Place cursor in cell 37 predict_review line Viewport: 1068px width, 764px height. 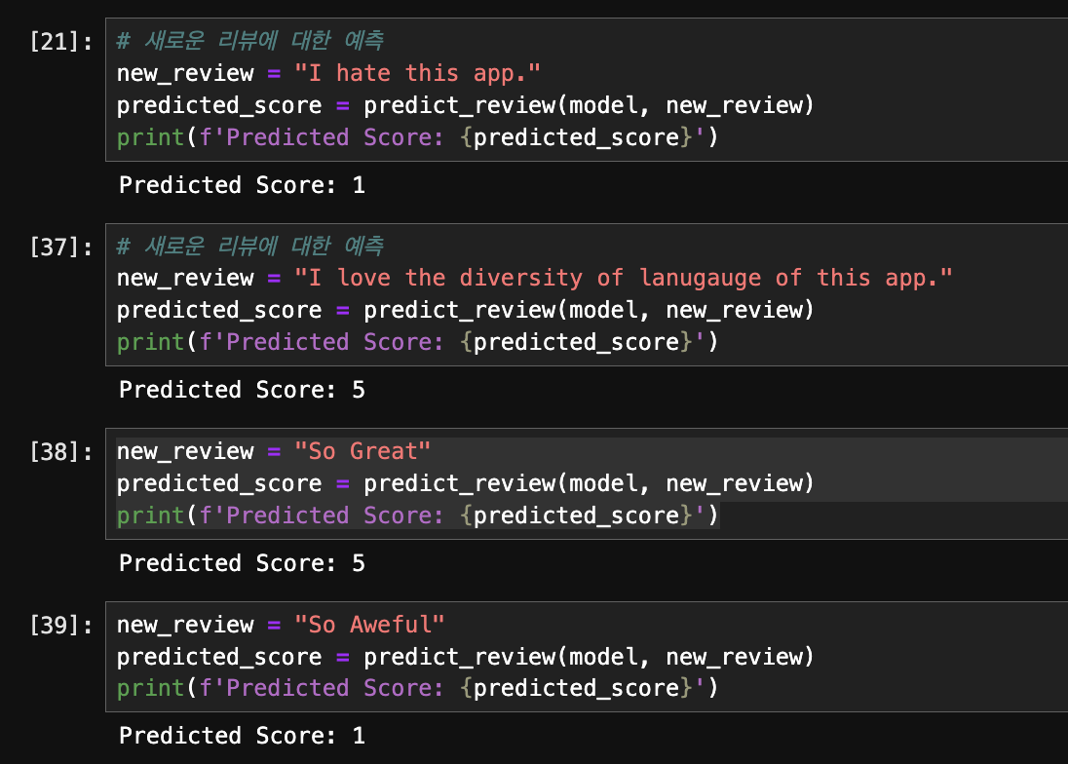pos(465,311)
